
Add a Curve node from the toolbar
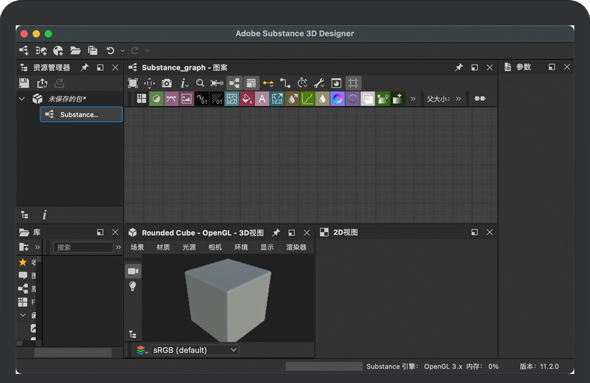(307, 98)
